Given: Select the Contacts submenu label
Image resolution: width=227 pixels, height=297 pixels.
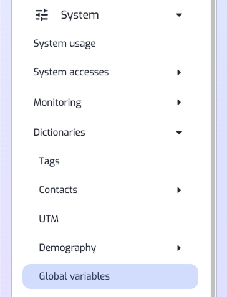Looking at the screenshot, I should point(58,190).
